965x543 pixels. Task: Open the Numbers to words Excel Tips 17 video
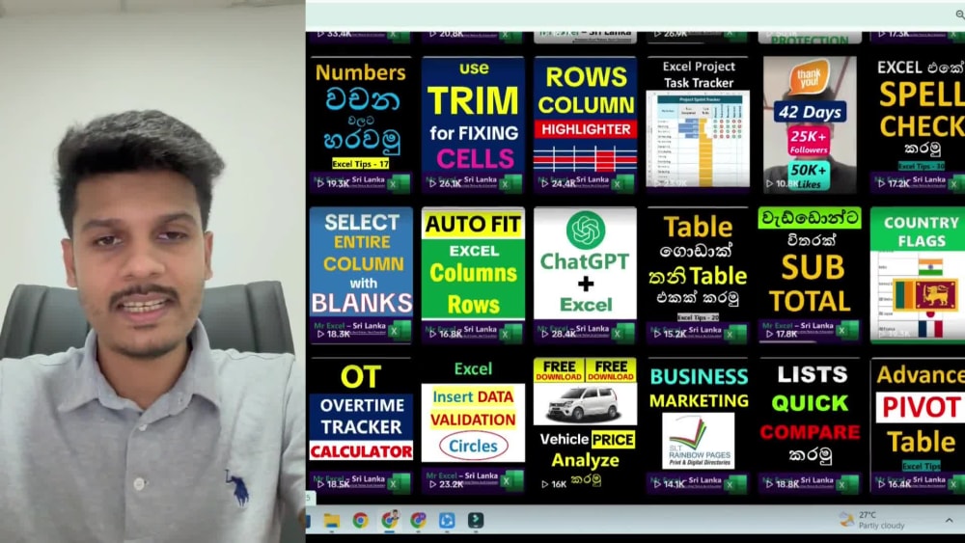[x=361, y=124]
